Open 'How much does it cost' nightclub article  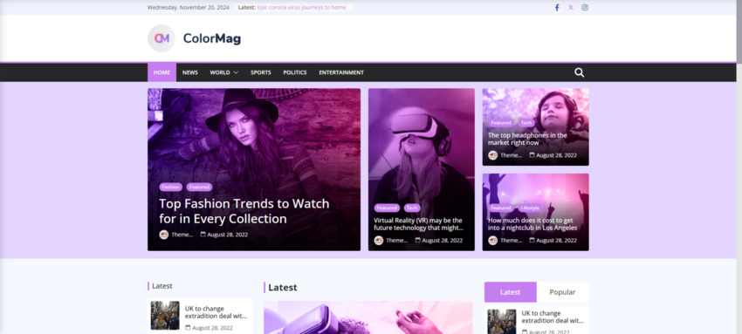click(532, 224)
